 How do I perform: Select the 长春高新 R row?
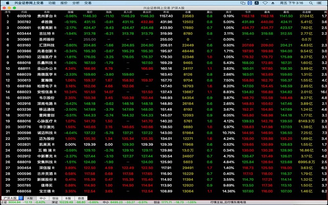[164, 28]
